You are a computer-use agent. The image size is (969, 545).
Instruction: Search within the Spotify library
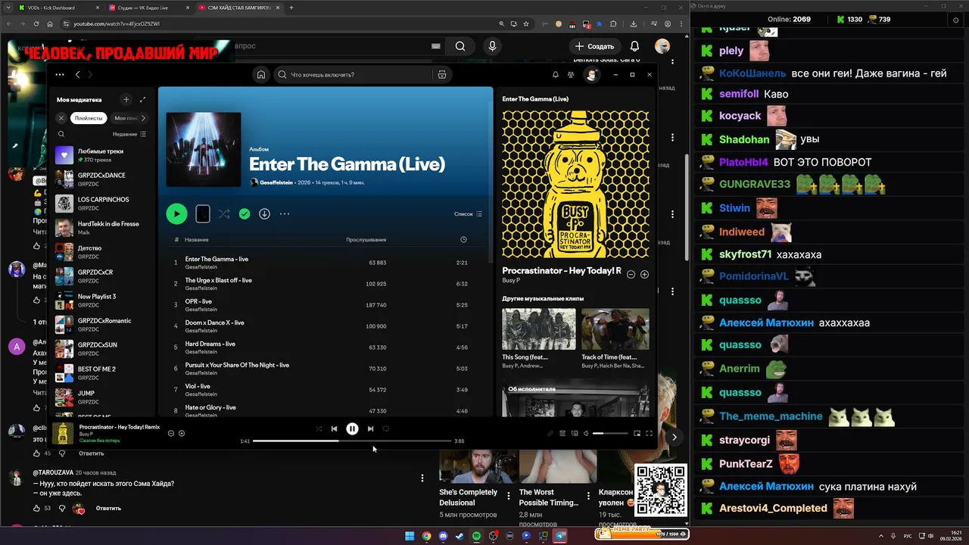coord(61,134)
